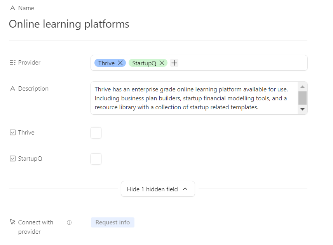This screenshot has width=333, height=245.
Task: Remove the Thrive provider tag
Action: 120,63
